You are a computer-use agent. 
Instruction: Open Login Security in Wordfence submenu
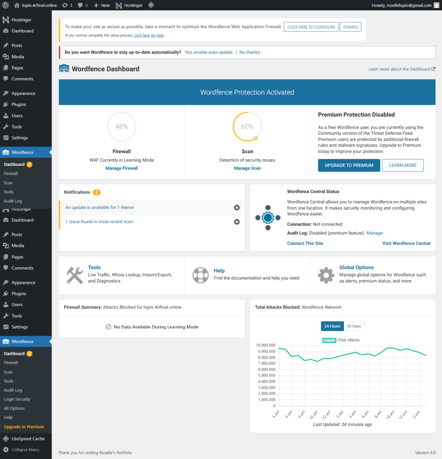[x=17, y=399]
